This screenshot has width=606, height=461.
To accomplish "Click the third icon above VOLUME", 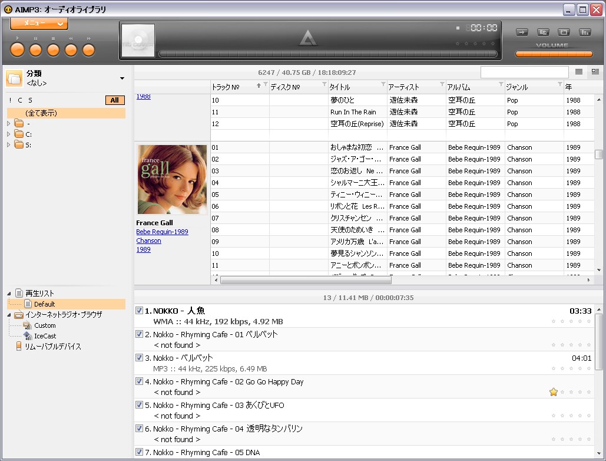I will (564, 32).
